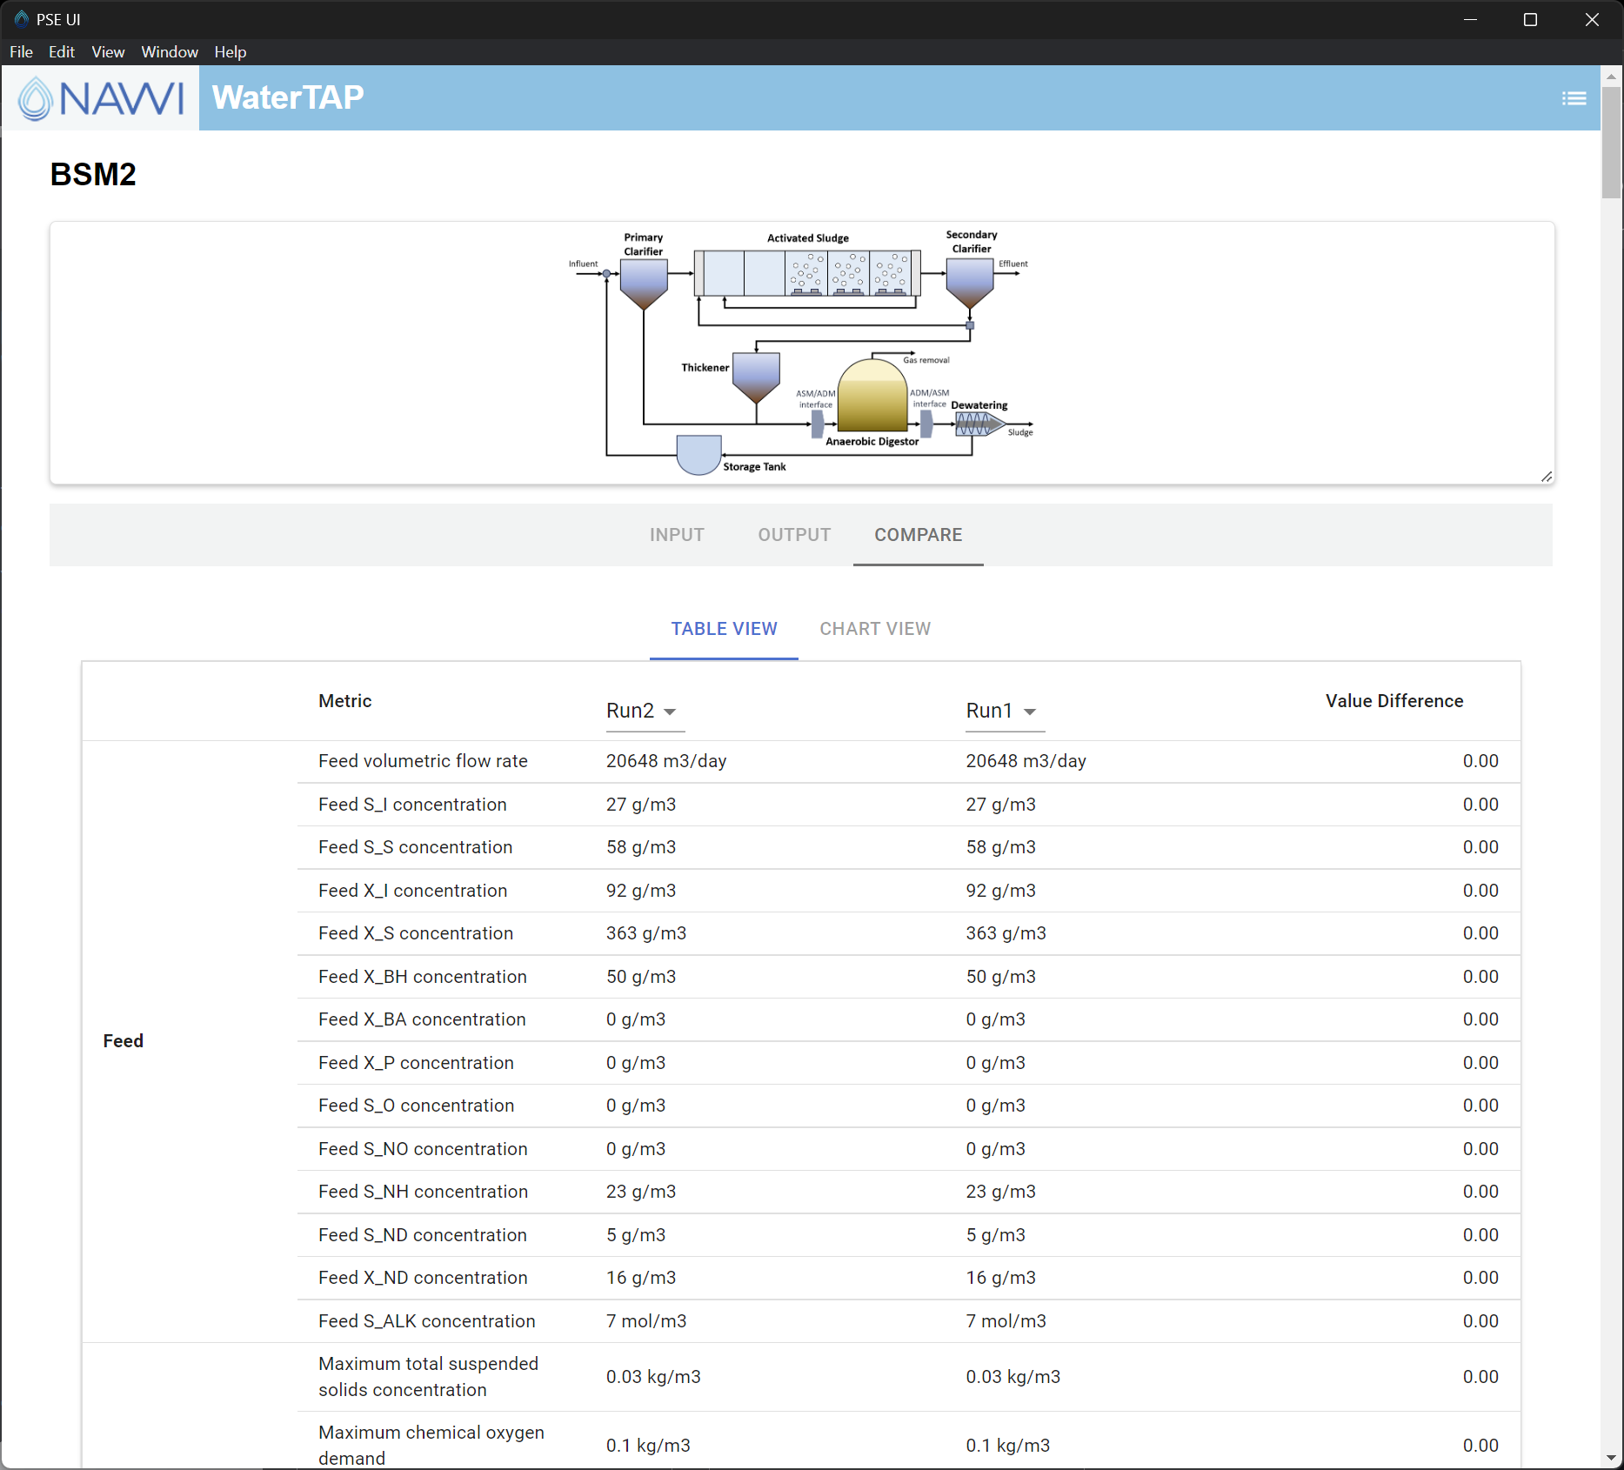Open the View menu
Viewport: 1624px width, 1470px height.
pyautogui.click(x=108, y=52)
